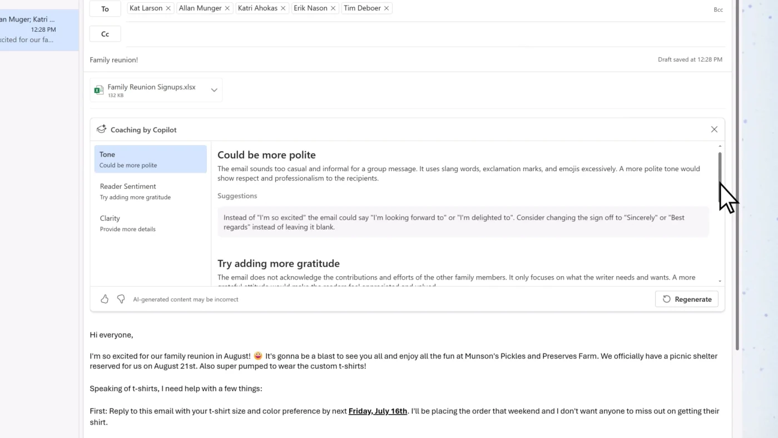Show the Bcc field
Viewport: 778px width, 438px height.
click(x=718, y=9)
